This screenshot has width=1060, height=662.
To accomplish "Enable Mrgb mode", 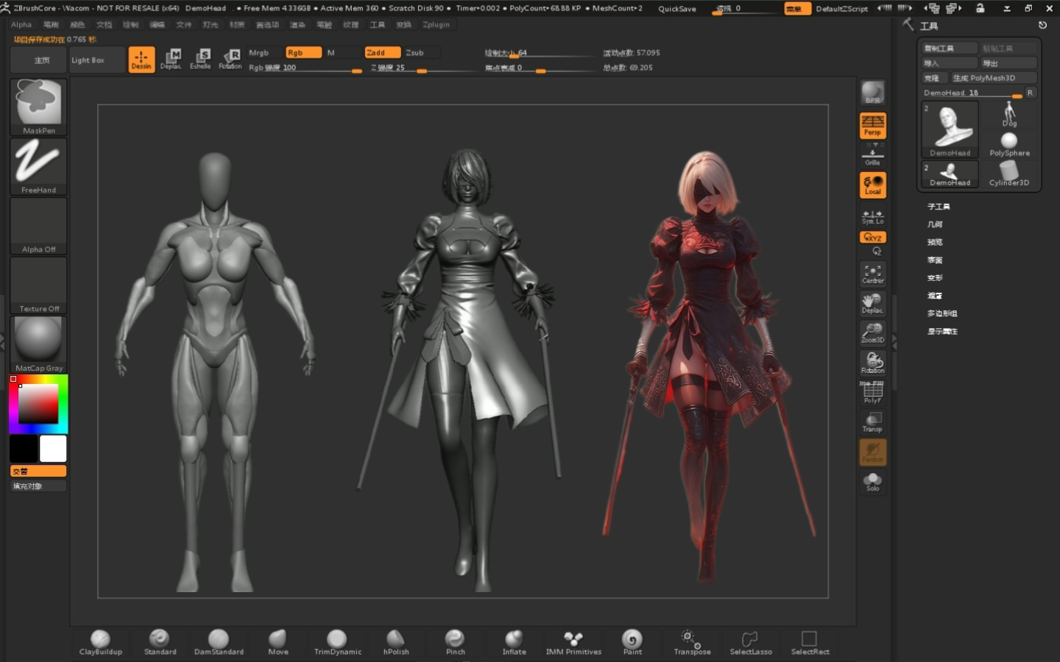I will 264,52.
